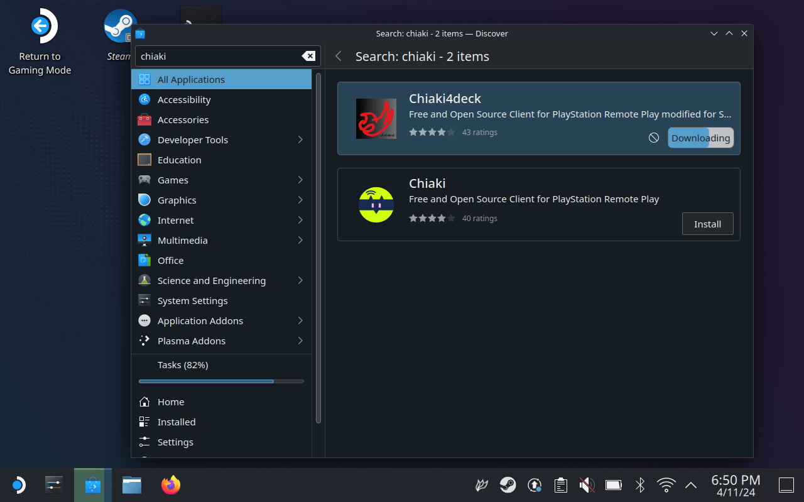This screenshot has width=804, height=502.
Task: Open Chiaki4deck app icon
Action: [376, 119]
